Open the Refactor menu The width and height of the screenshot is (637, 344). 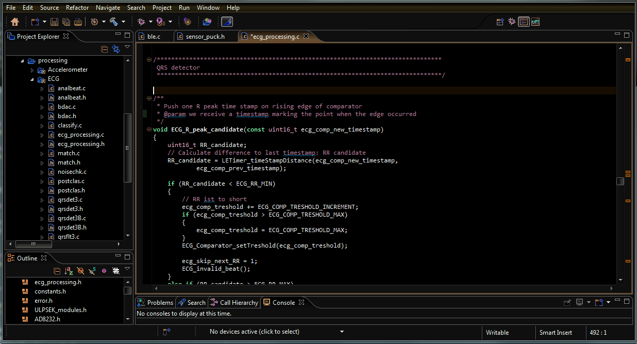pos(77,8)
